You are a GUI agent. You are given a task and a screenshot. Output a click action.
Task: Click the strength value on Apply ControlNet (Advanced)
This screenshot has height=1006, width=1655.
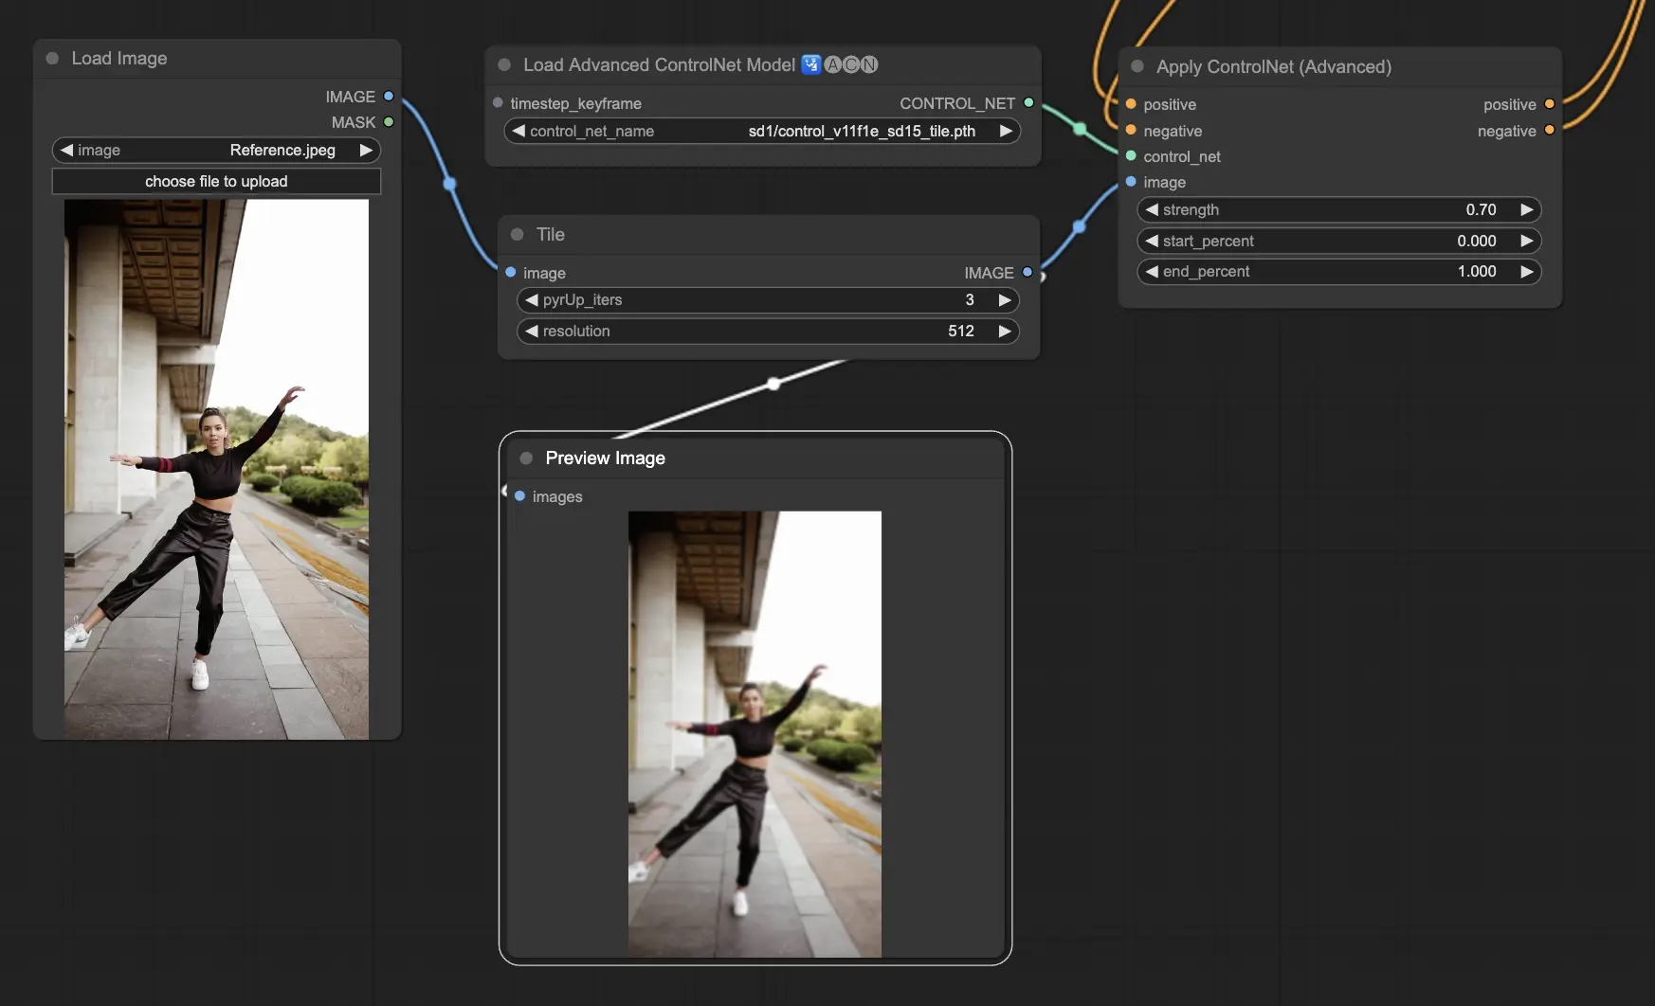click(x=1481, y=209)
